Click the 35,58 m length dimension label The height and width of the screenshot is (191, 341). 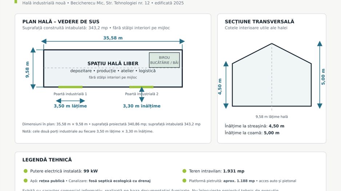click(x=113, y=38)
